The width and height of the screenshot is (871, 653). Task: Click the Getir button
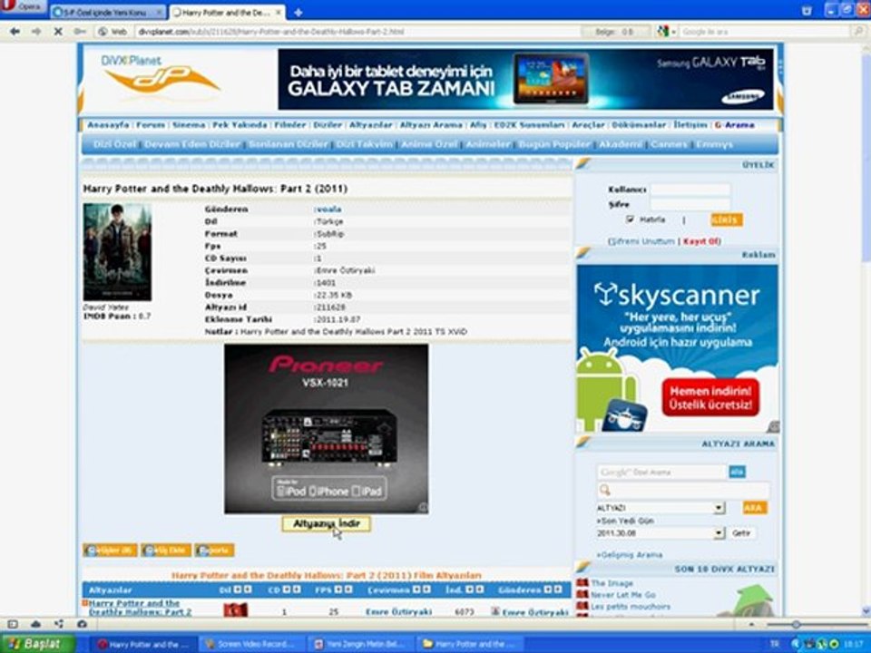741,533
